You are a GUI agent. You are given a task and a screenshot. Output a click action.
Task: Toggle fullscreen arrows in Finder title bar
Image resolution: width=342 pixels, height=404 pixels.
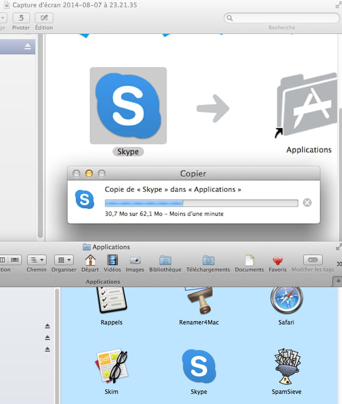pos(339,247)
